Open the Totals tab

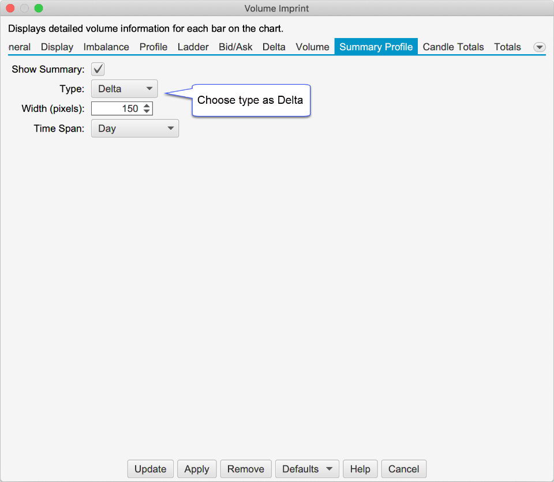(x=507, y=47)
